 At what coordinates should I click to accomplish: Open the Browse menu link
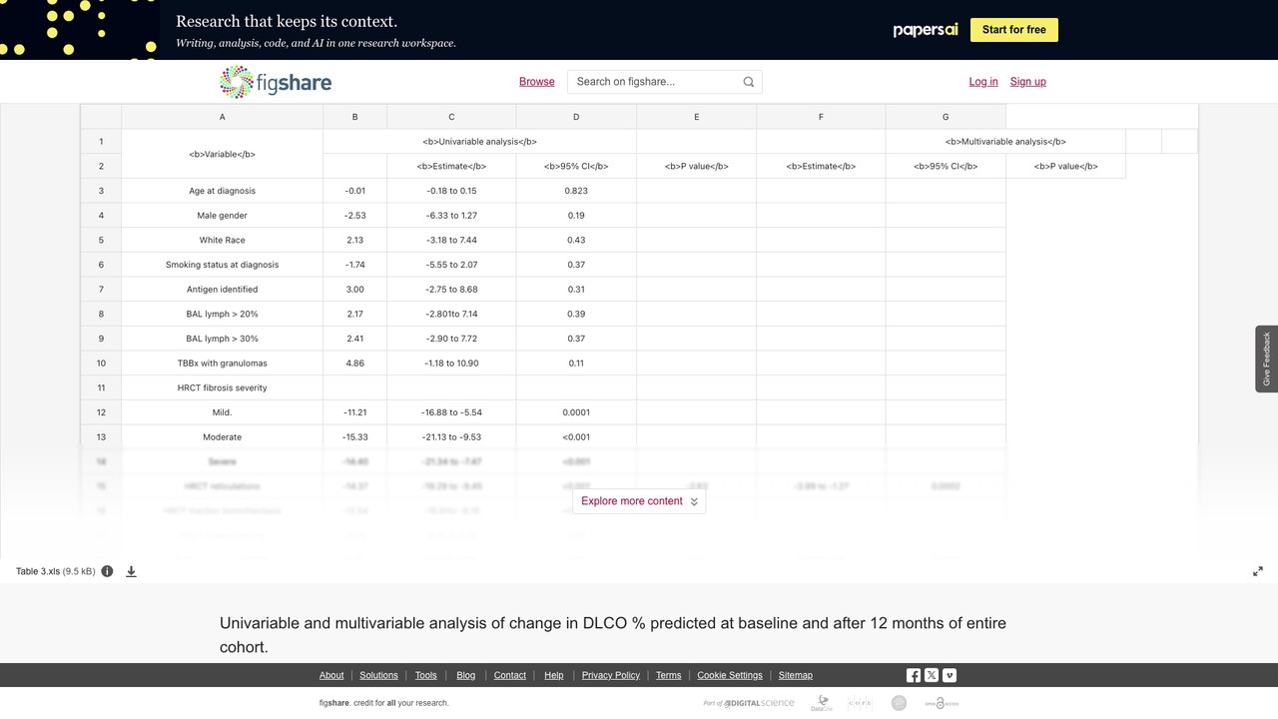537,82
